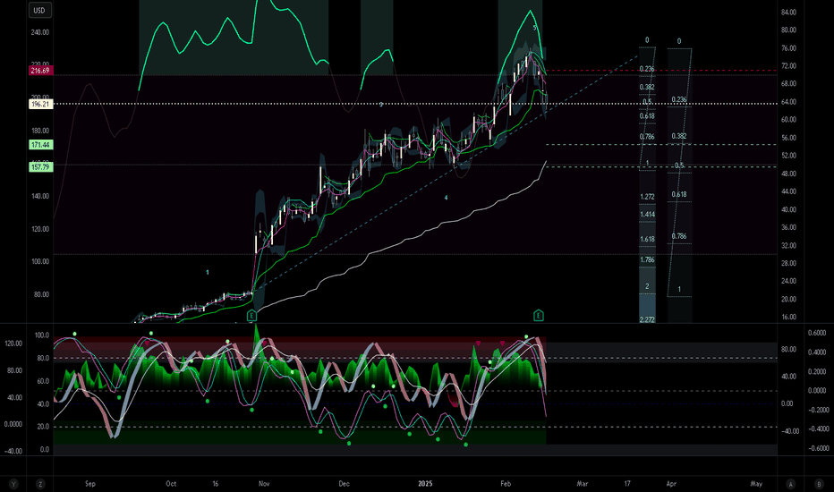Click the 2.272 Fibonacci level label

(647, 319)
